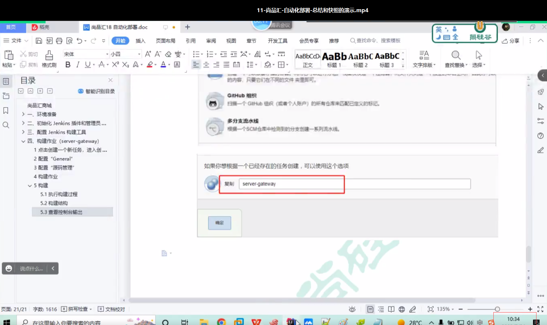Open the 插入 ribbon tab

click(140, 41)
